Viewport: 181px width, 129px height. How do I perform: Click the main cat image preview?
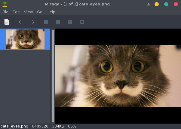(118, 76)
